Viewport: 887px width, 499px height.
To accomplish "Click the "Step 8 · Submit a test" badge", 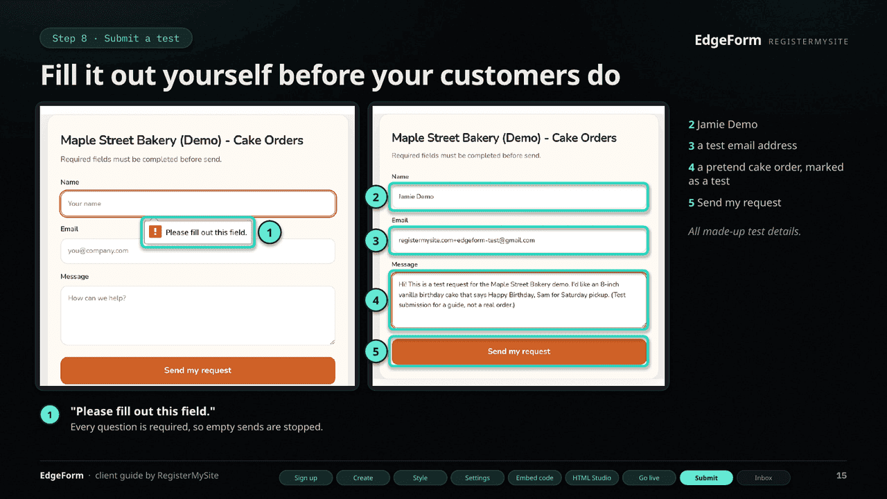I will click(116, 38).
